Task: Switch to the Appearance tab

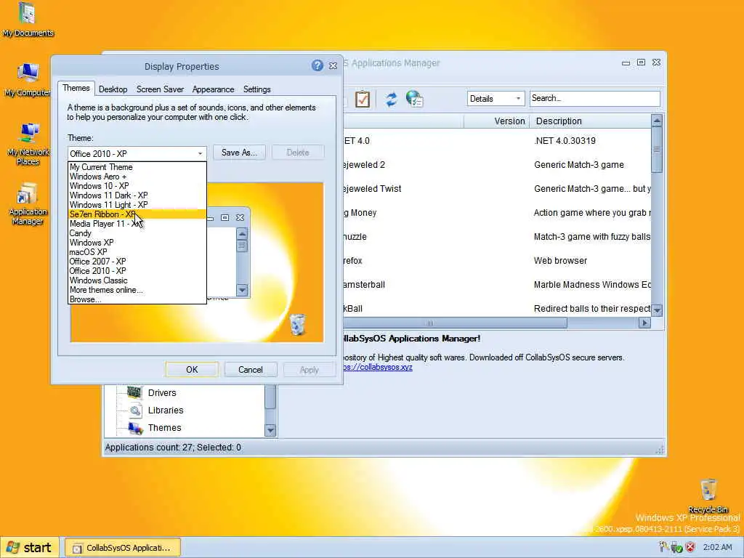Action: [x=213, y=89]
